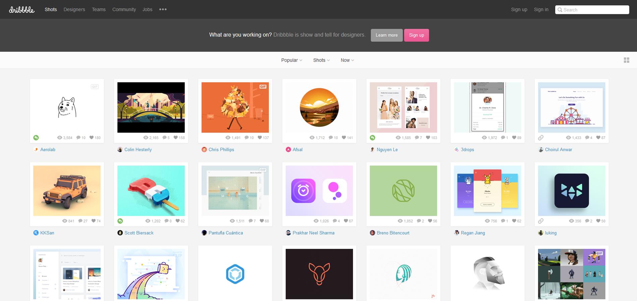Image resolution: width=637 pixels, height=301 pixels.
Task: Open Nguyen Le's profile link
Action: (x=387, y=149)
